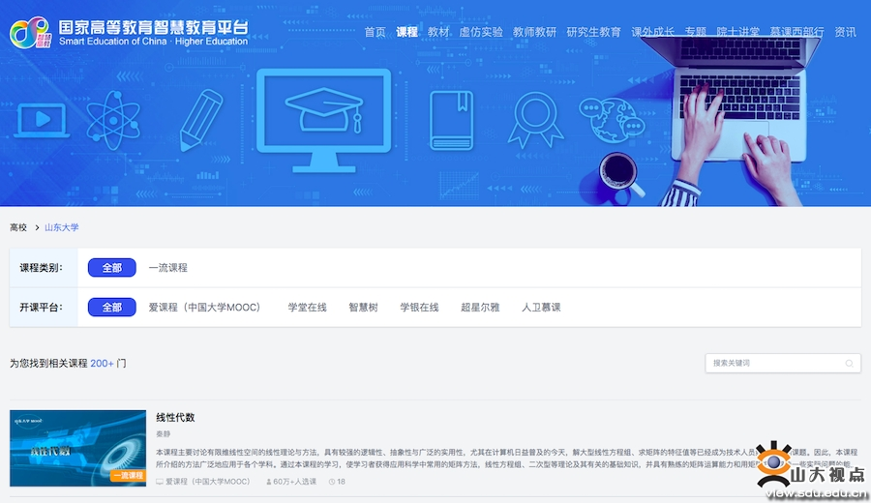Image resolution: width=871 pixels, height=503 pixels.
Task: Click the pencil icon in banner
Action: [202, 120]
